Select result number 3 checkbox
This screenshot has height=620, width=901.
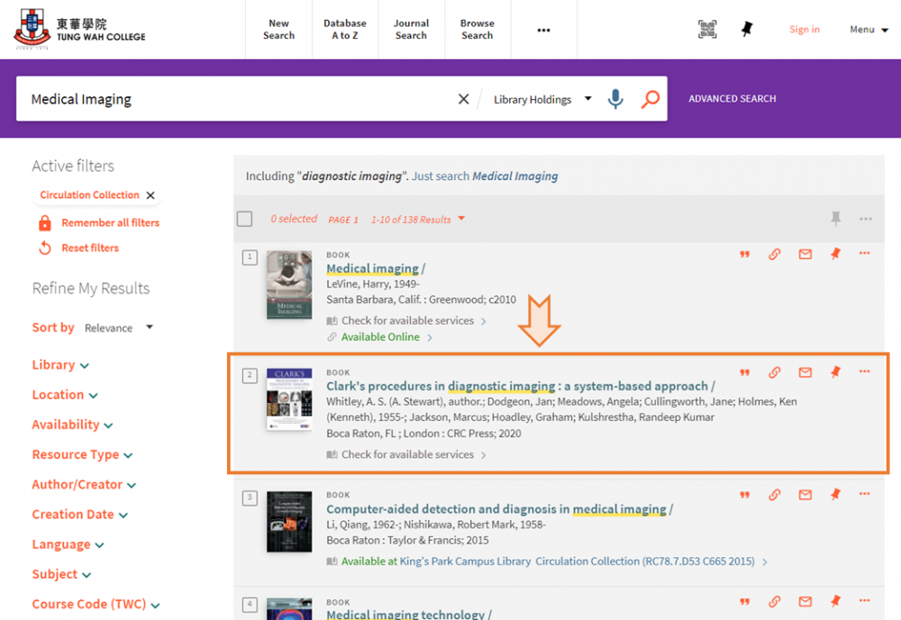coord(250,498)
